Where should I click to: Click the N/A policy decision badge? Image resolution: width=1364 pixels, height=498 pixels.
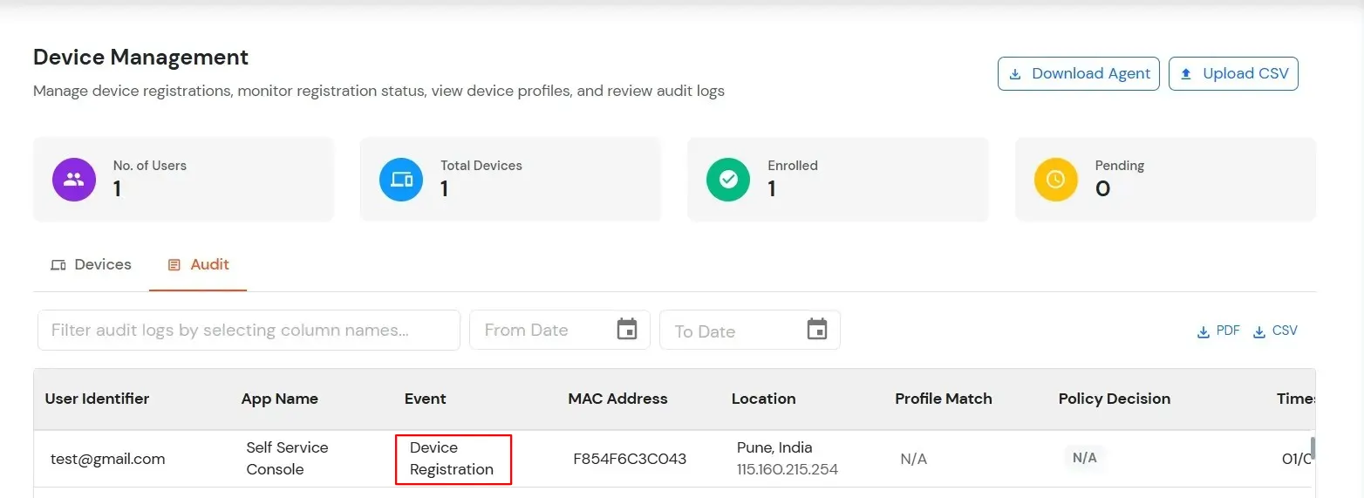point(1084,458)
